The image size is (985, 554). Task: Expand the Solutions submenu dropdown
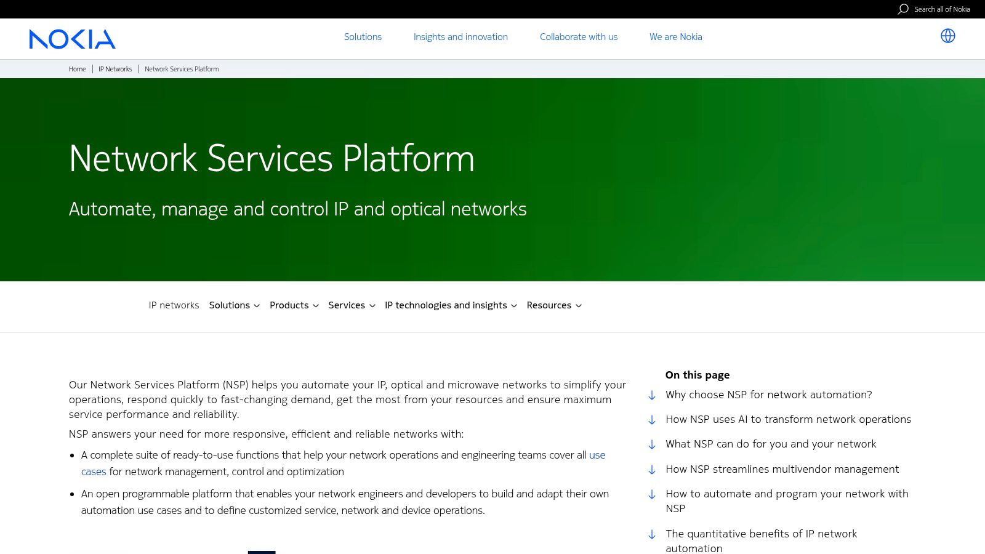pos(235,305)
